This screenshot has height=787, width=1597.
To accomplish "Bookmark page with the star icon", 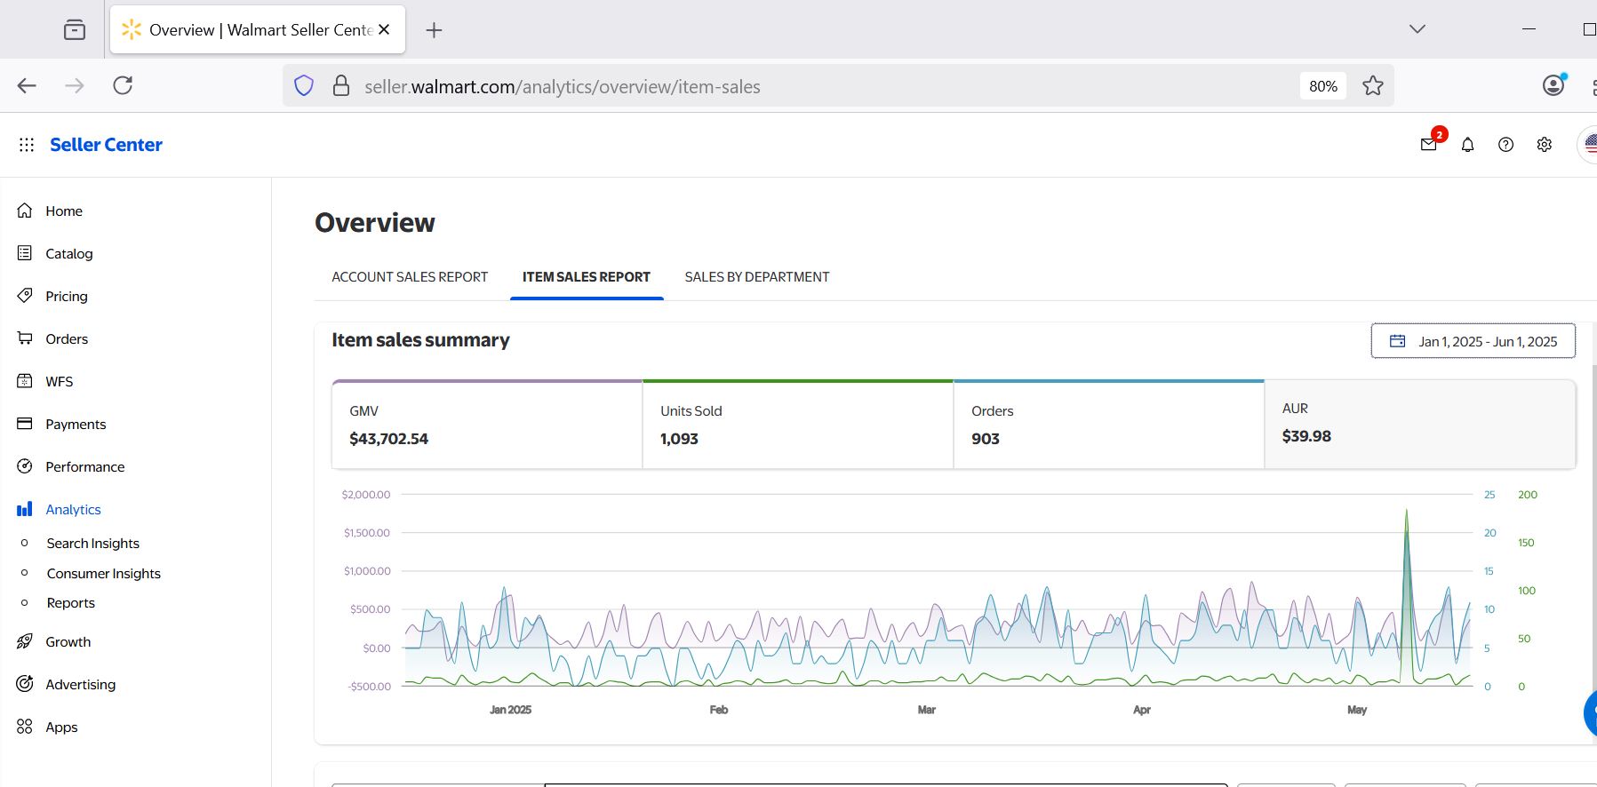I will [x=1373, y=86].
